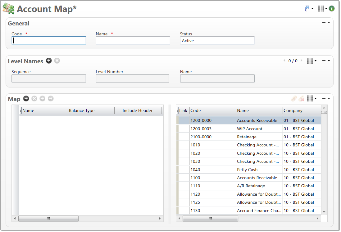
Task: Open the Level Names column layout dropdown
Action: [311, 61]
